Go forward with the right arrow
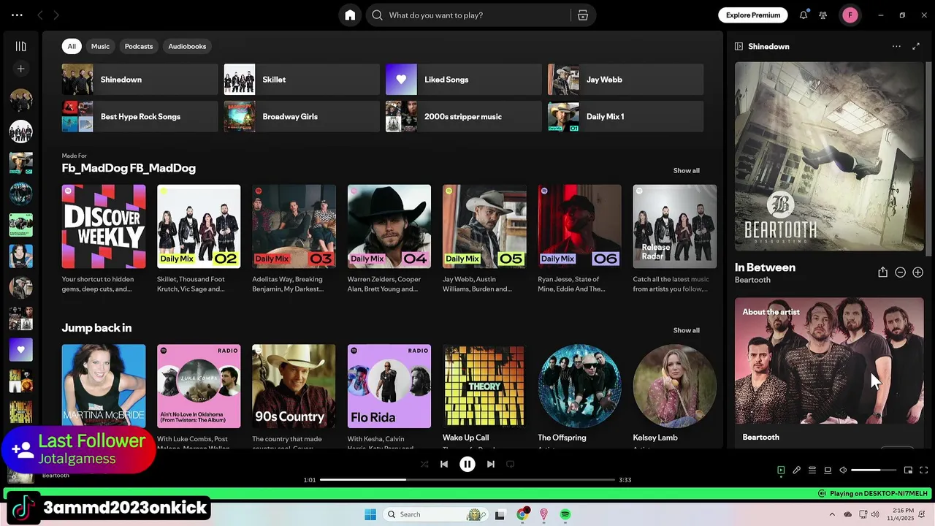This screenshot has height=526, width=935. click(x=56, y=15)
